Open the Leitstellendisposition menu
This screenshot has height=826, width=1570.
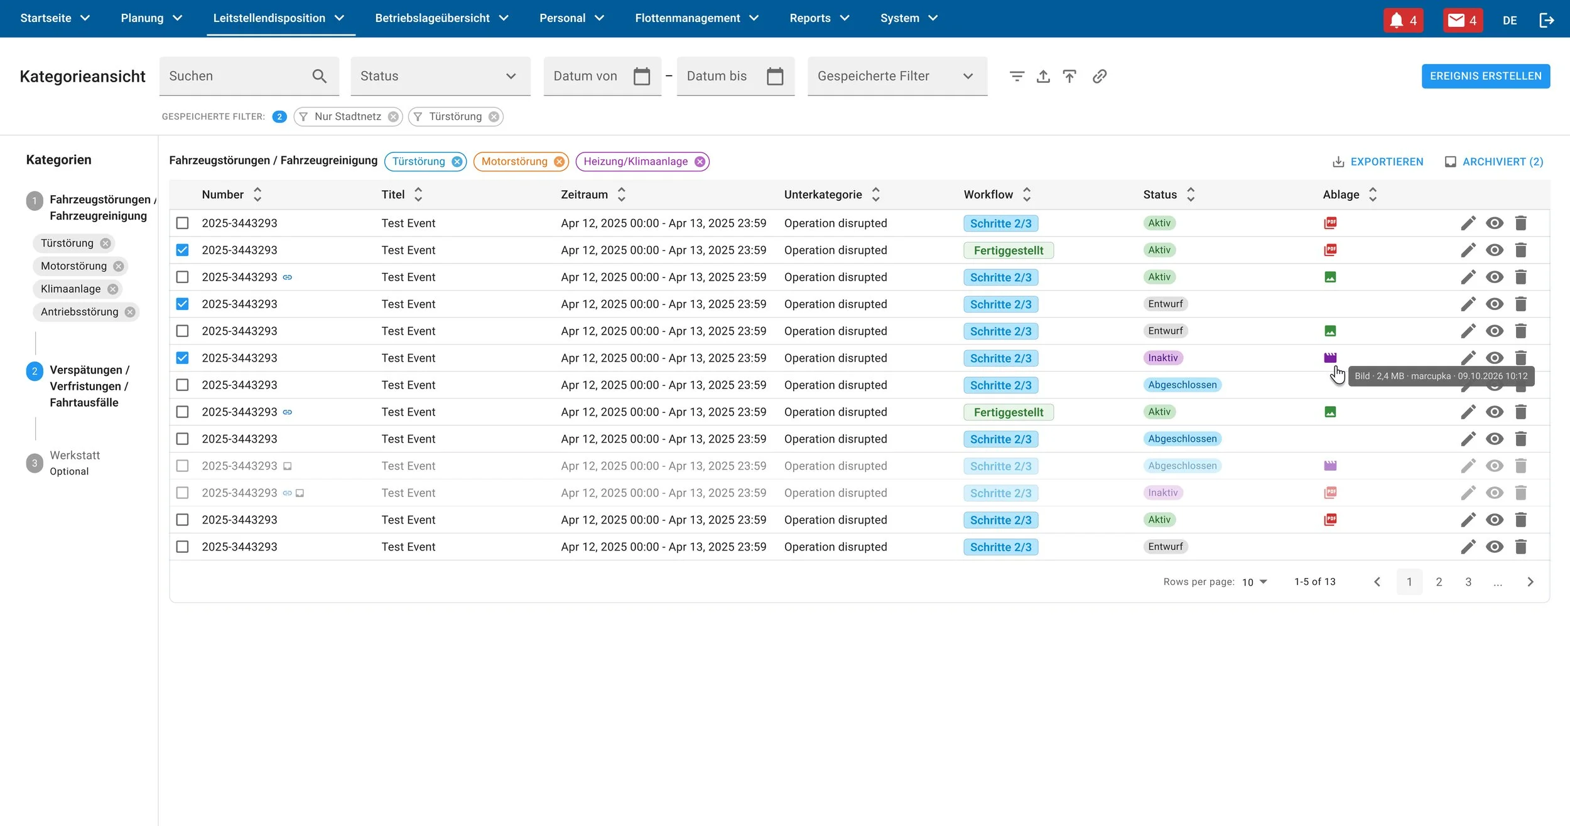coord(279,18)
